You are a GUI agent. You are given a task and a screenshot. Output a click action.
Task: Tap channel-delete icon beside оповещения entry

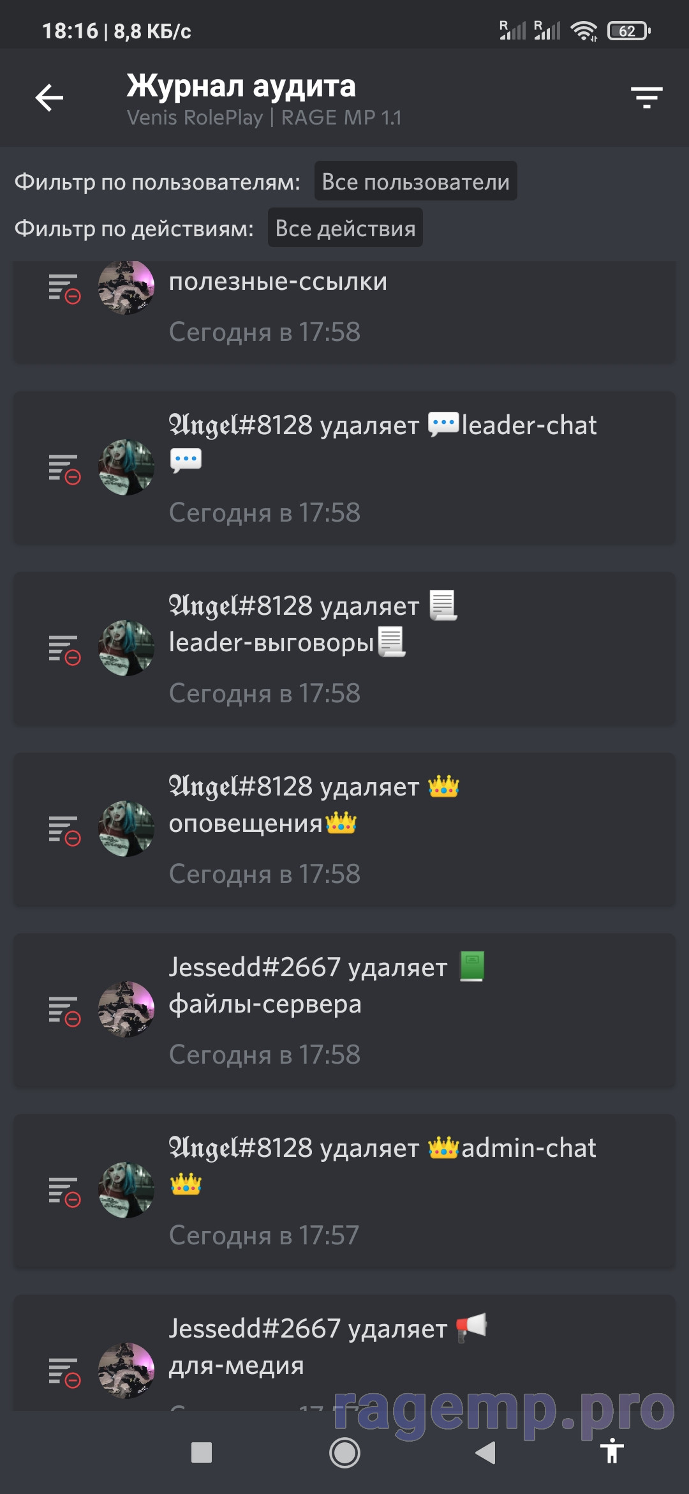pyautogui.click(x=64, y=830)
